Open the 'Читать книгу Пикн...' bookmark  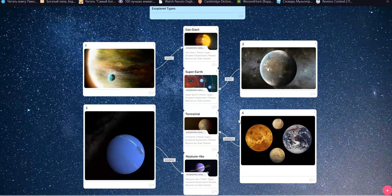coord(19,2)
